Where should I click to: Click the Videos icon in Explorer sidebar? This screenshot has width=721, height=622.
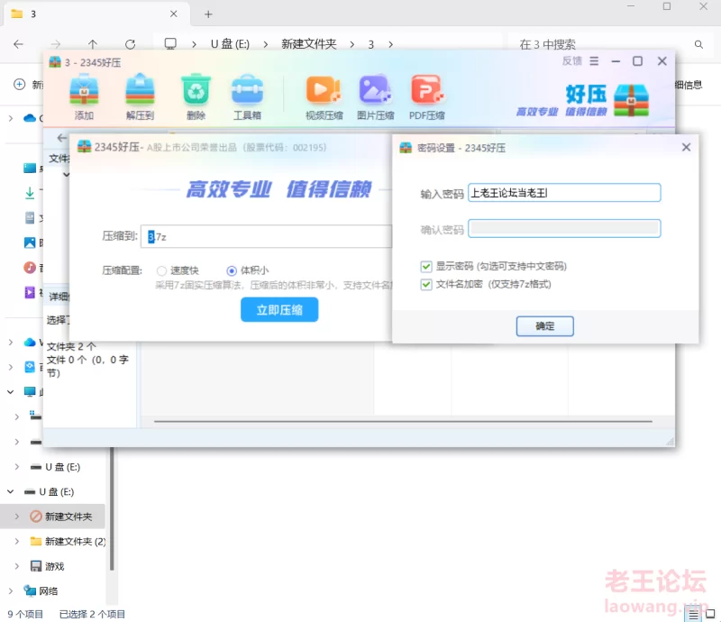(x=30, y=292)
